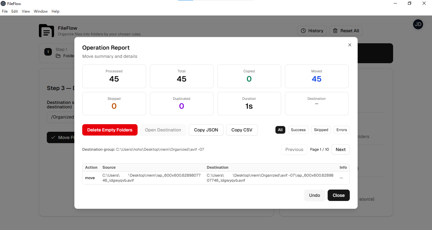
Task: Click the Open Destination button
Action: (x=163, y=130)
